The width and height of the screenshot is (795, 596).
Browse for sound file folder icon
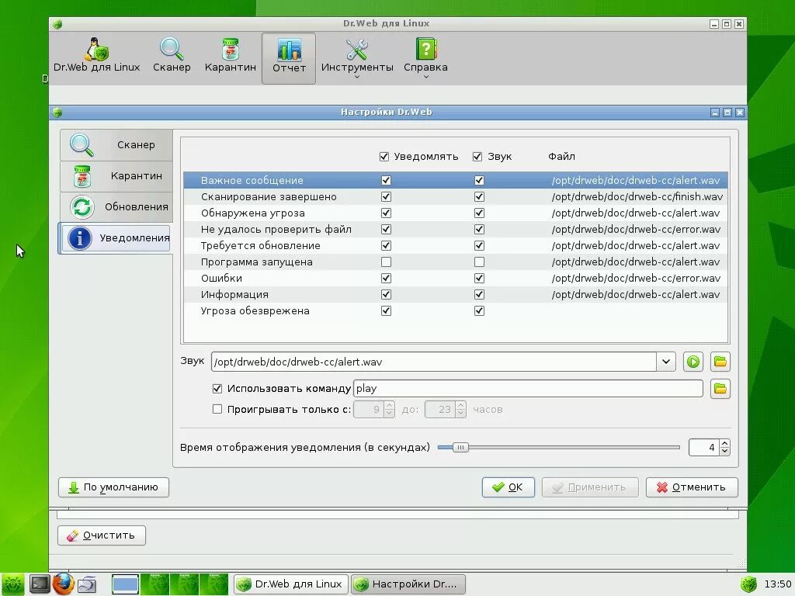720,362
